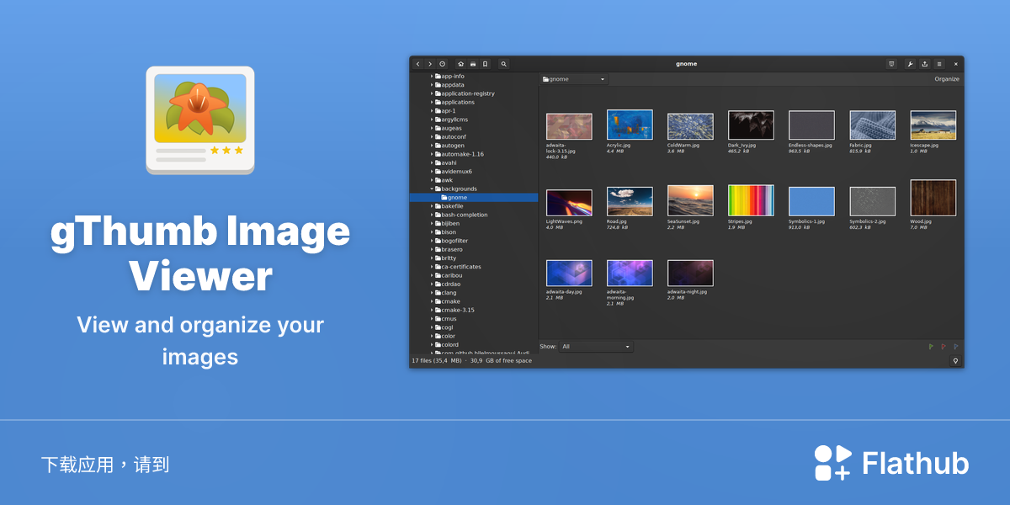Open the history clock button
Screen dimensions: 1010x505
click(442, 64)
